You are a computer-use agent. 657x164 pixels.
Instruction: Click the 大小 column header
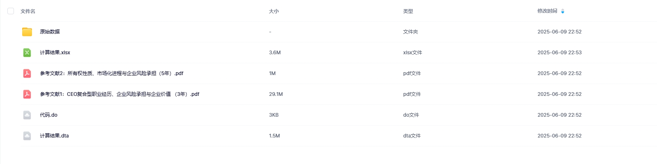point(274,11)
